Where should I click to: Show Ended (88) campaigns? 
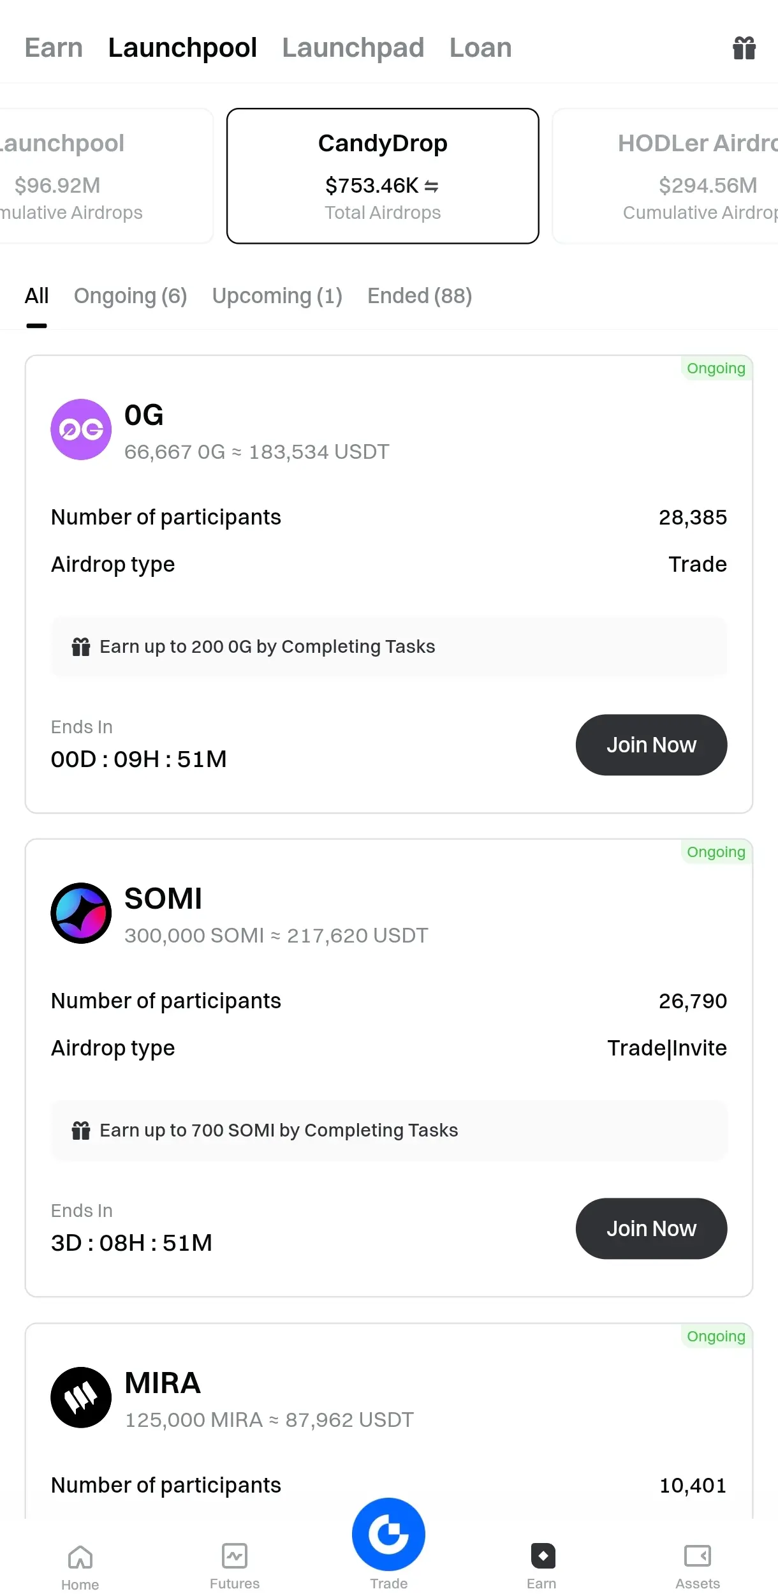click(420, 296)
